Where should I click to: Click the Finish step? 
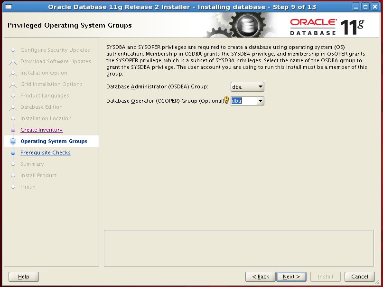[x=28, y=187]
